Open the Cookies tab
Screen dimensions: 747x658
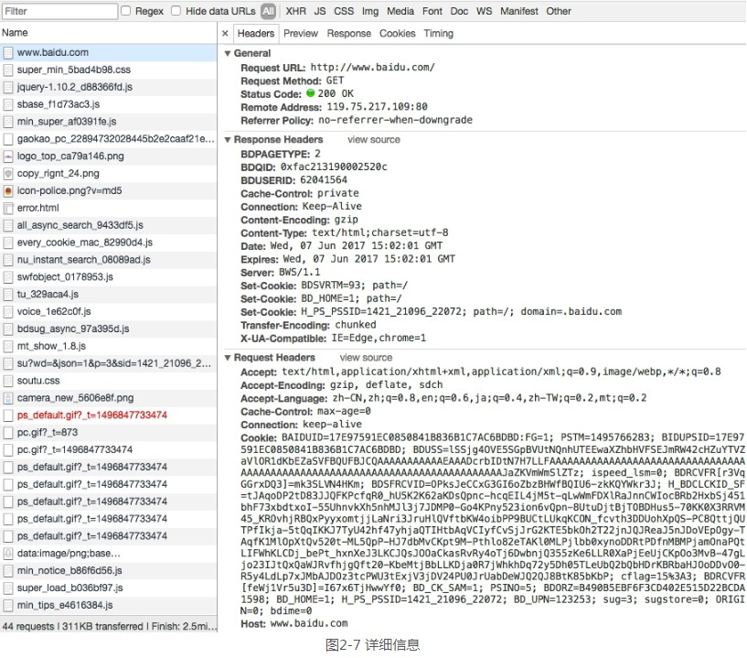[398, 33]
